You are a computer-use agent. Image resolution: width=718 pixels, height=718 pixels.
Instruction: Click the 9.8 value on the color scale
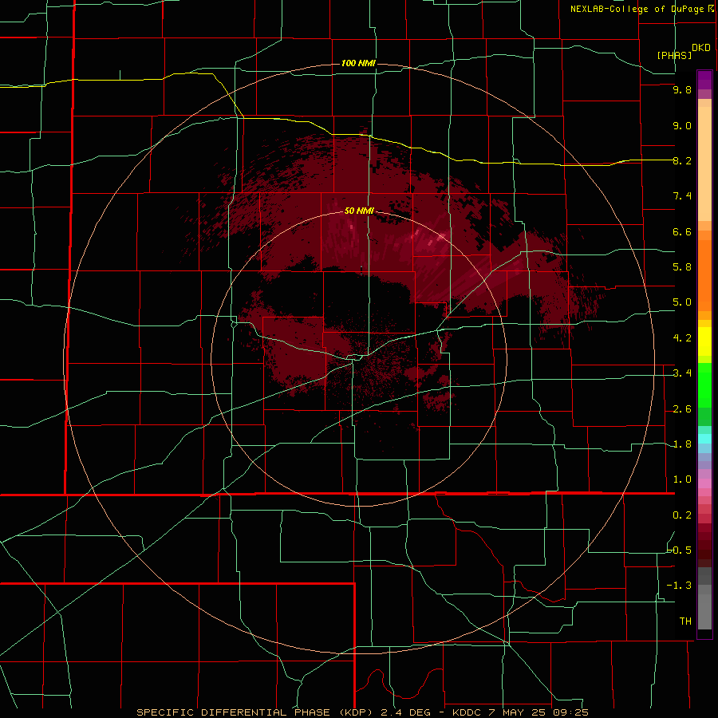[682, 89]
